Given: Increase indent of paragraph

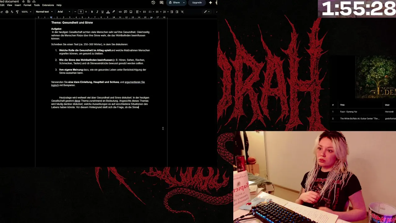Looking at the screenshot, I should tap(177, 12).
